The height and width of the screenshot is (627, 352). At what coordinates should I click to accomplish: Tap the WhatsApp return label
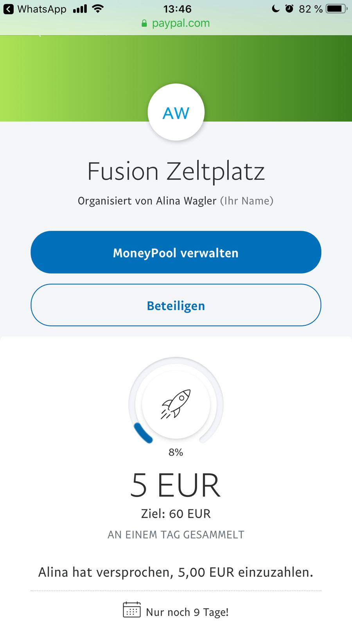point(42,9)
